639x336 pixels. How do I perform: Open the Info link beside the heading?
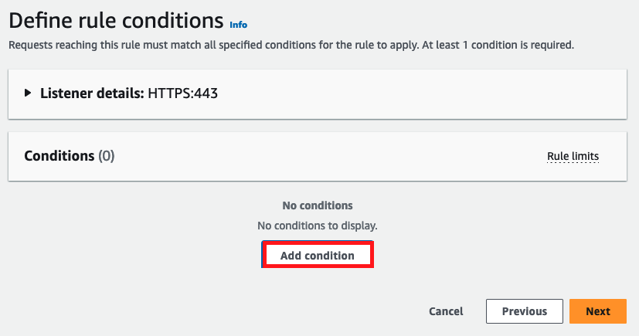click(x=239, y=25)
